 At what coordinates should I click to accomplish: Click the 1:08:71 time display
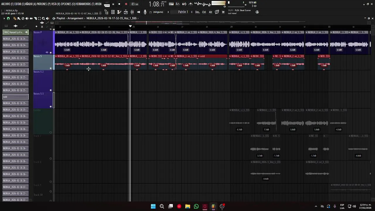click(156, 4)
